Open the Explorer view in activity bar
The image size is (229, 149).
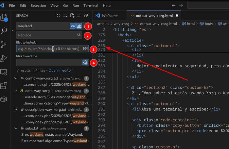pos(4,18)
